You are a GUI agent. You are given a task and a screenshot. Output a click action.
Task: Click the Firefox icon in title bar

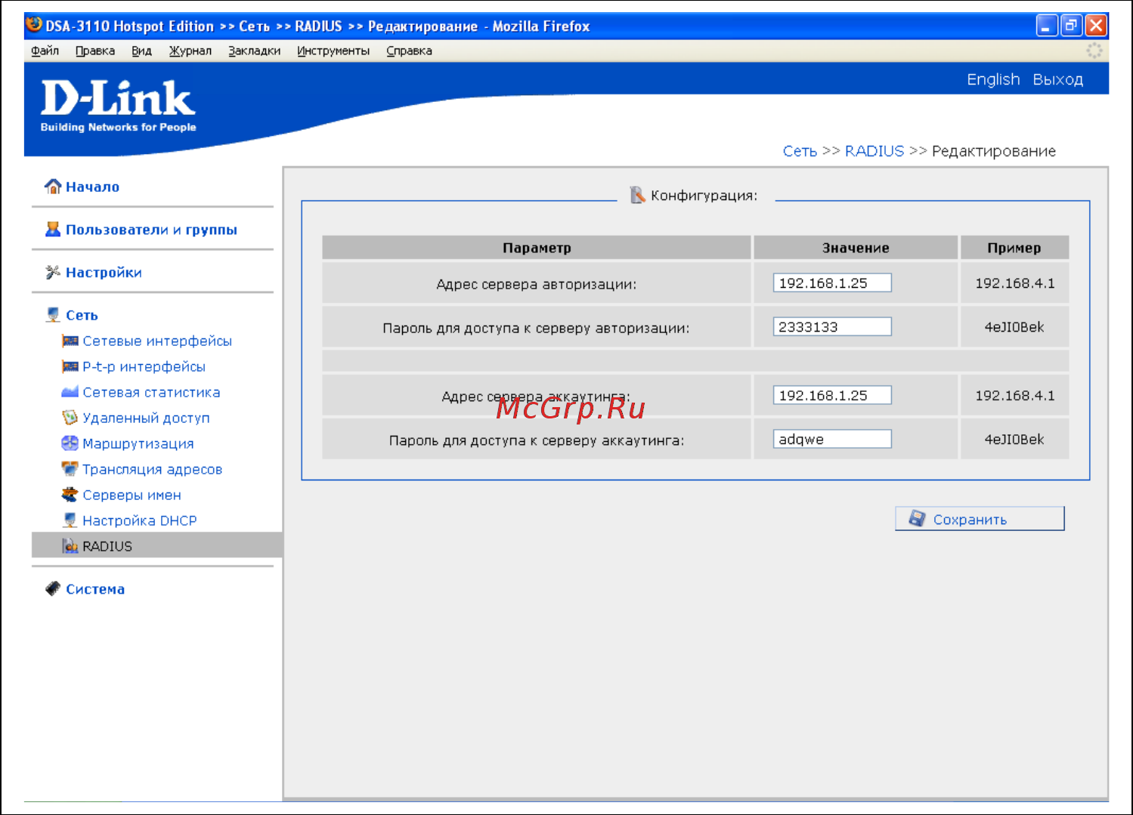pos(34,24)
